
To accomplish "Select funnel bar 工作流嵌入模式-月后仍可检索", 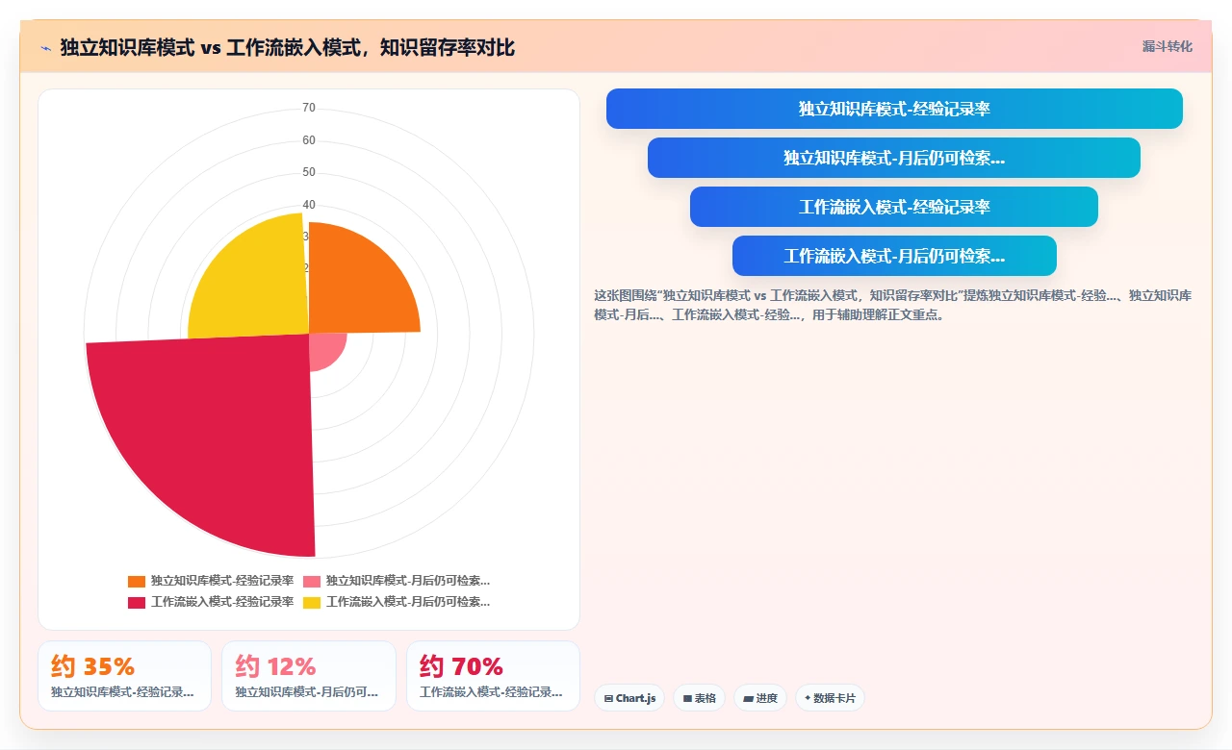I will point(894,256).
